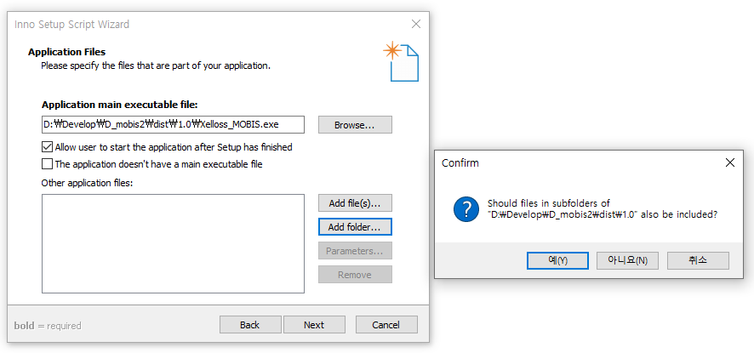This screenshot has width=754, height=353.
Task: Click the new script file icon
Action: coord(401,61)
